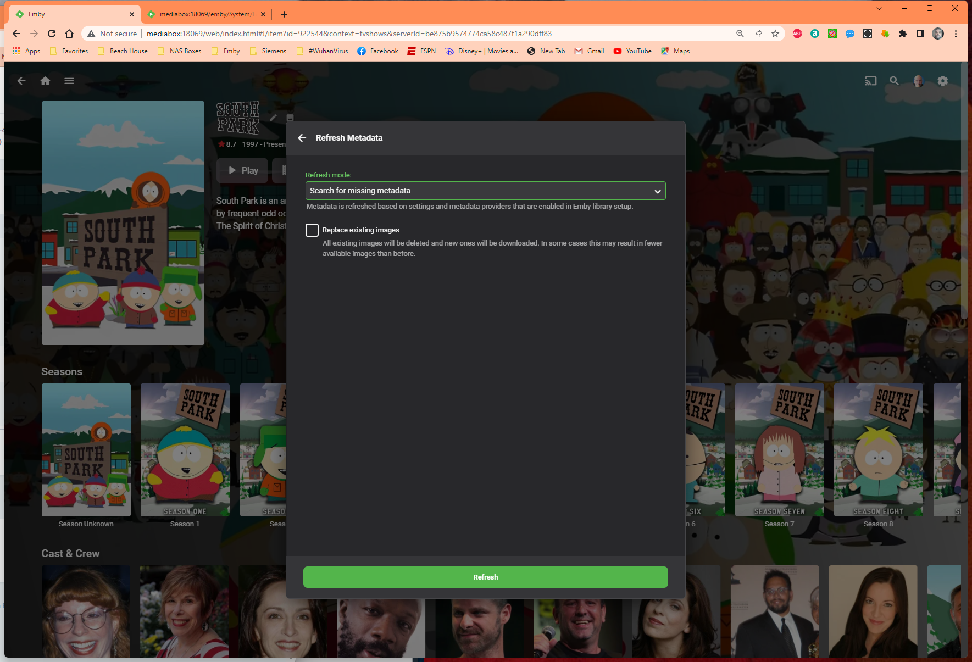Switch to the mediabox:18069 browser tab

[x=206, y=14]
